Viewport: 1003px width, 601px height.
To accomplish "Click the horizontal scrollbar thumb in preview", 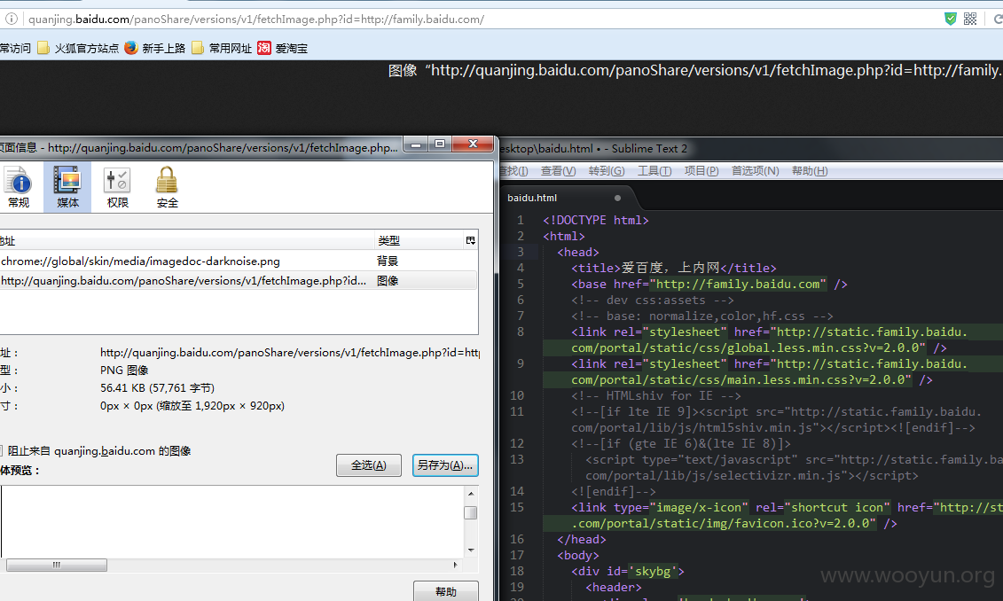I will click(56, 566).
